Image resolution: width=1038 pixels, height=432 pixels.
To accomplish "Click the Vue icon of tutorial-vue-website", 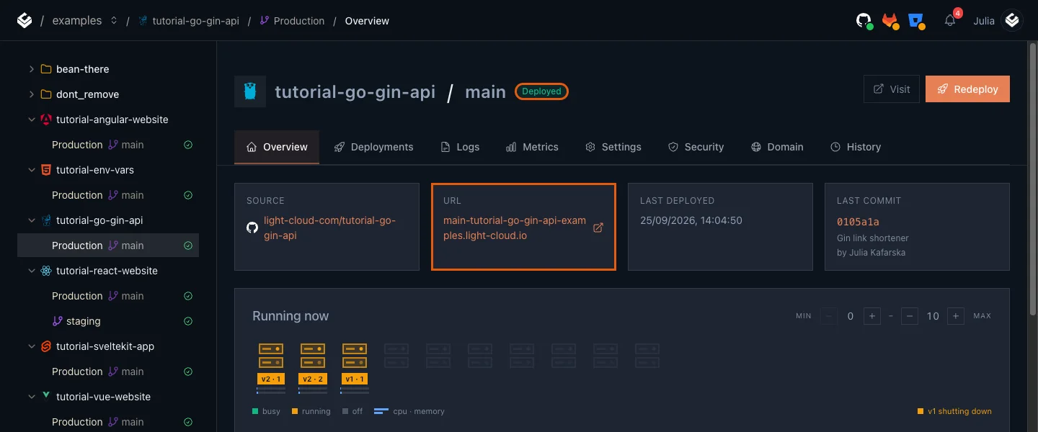I will click(x=46, y=396).
